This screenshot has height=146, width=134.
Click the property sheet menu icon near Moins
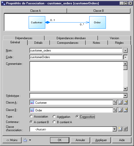coord(25,140)
